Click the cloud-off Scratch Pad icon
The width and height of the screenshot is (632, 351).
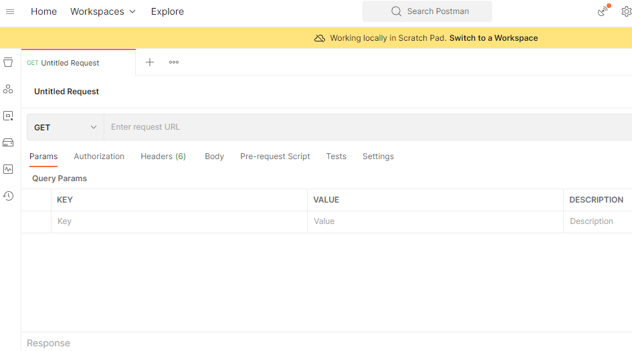pyautogui.click(x=320, y=38)
